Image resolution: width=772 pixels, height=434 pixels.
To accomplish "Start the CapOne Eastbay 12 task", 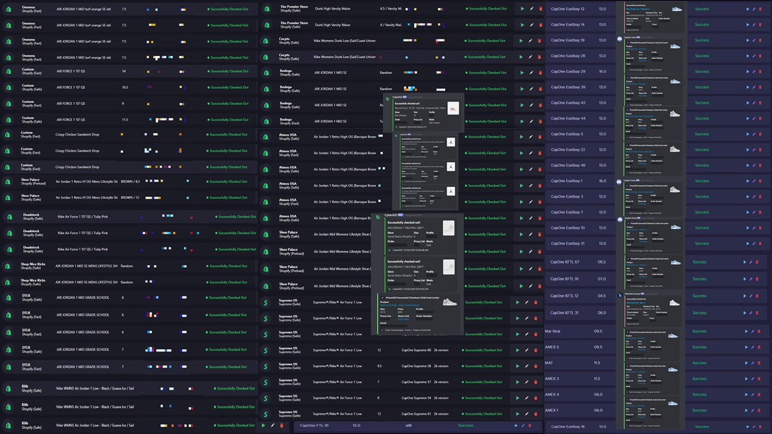I will [x=747, y=9].
